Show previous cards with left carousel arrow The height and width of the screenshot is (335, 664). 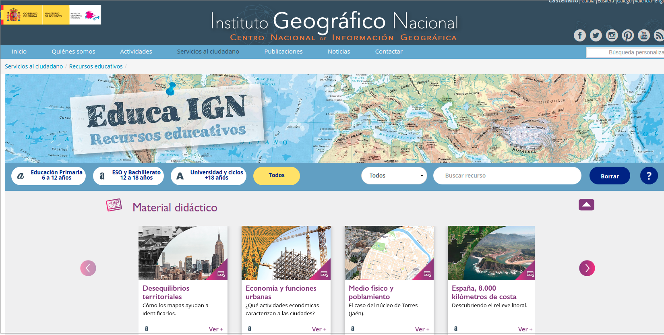point(88,268)
